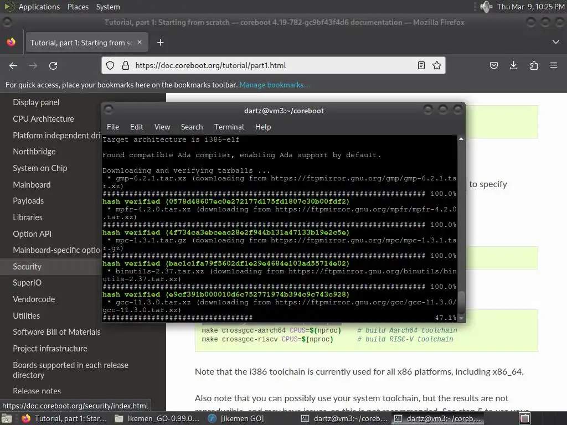Click the URL address bar field
567x425 pixels.
point(274,65)
